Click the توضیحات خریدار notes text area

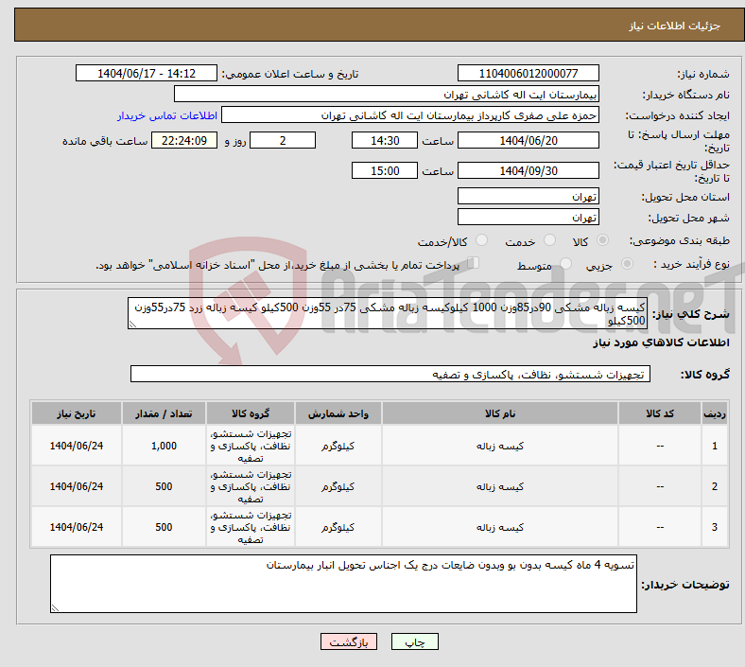(344, 583)
